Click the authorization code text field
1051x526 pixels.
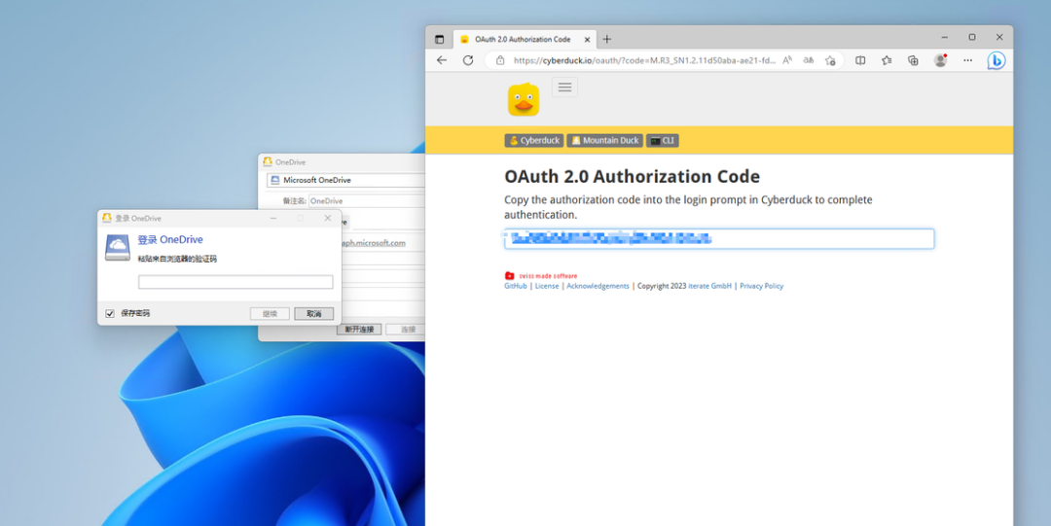[718, 238]
